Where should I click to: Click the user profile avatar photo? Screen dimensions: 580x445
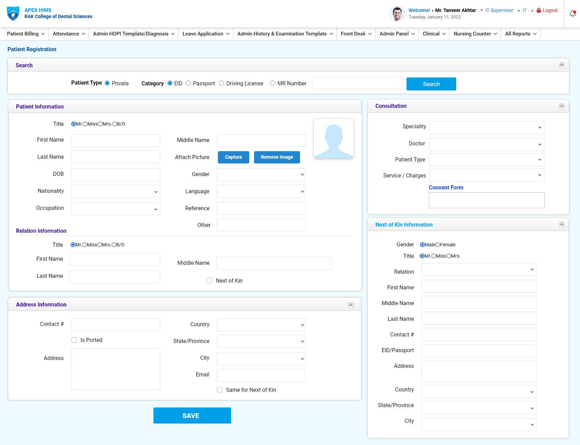pyautogui.click(x=397, y=14)
